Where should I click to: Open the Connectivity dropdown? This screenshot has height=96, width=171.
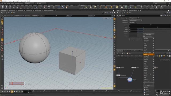click(135, 20)
